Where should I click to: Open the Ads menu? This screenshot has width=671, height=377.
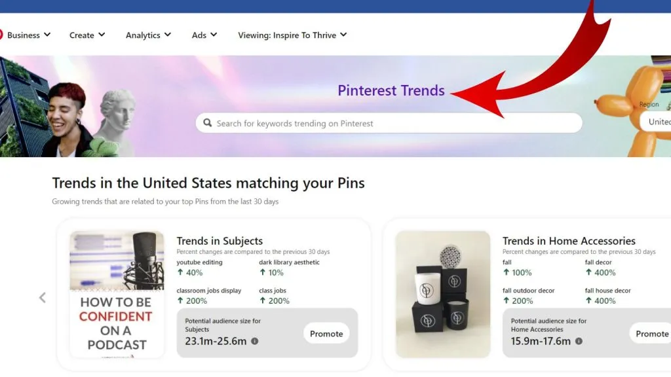tap(204, 35)
